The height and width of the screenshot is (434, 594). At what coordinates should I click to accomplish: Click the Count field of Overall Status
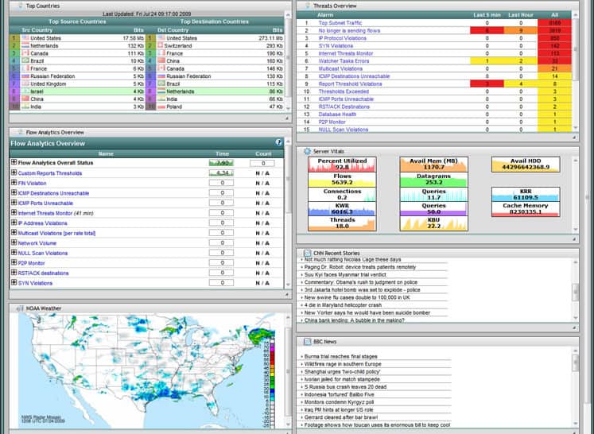pyautogui.click(x=262, y=163)
